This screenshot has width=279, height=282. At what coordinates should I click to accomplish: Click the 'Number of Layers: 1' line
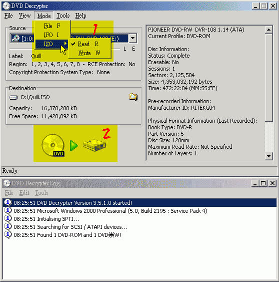(172, 153)
